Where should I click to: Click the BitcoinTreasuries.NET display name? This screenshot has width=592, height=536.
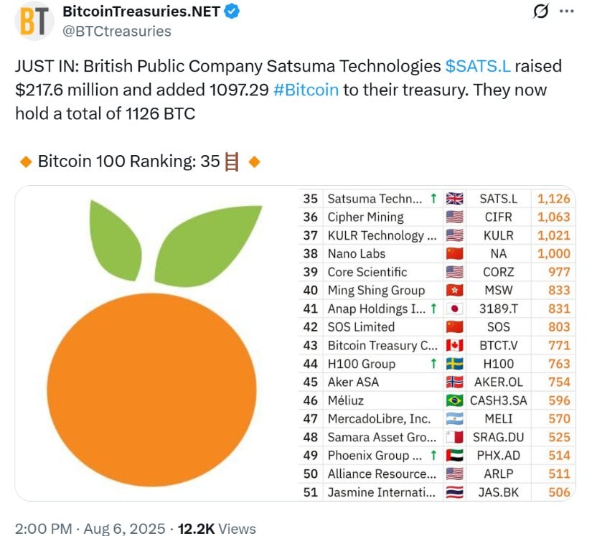tap(141, 11)
